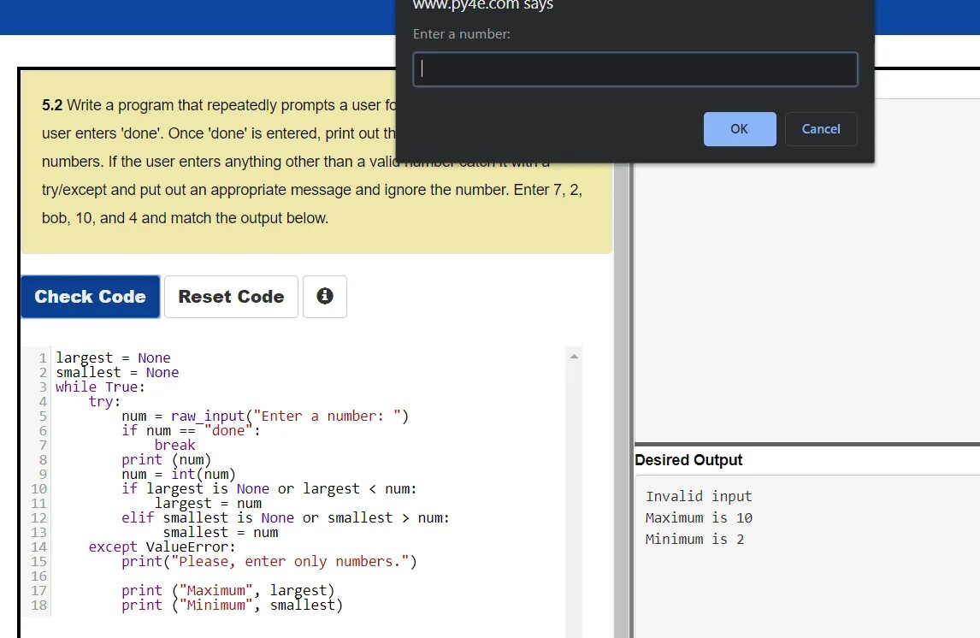The height and width of the screenshot is (638, 980).
Task: Confirm the prompt dialog with OK
Action: tap(740, 129)
